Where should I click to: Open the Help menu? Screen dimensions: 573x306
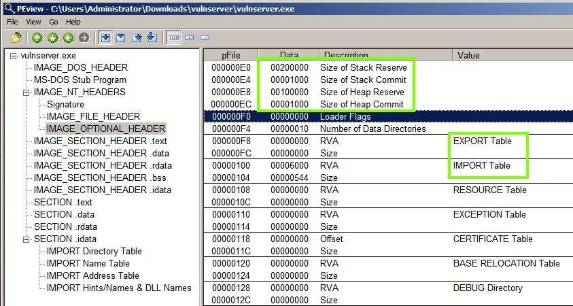click(x=73, y=22)
